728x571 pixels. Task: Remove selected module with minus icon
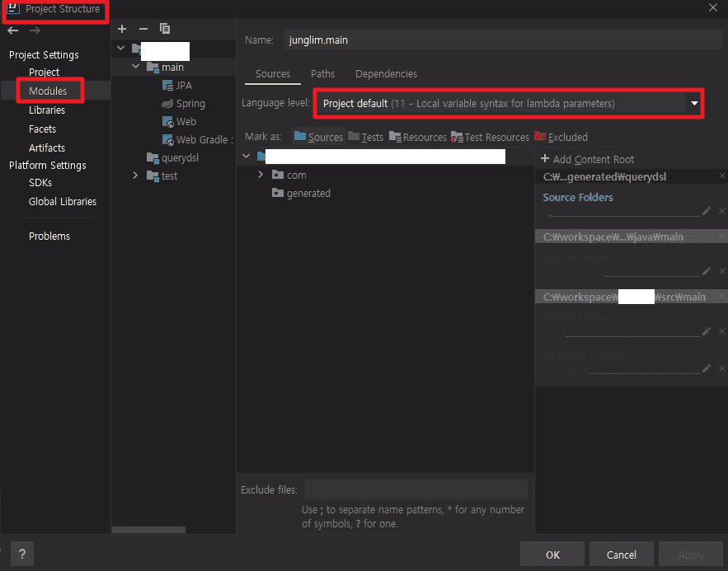(x=143, y=29)
